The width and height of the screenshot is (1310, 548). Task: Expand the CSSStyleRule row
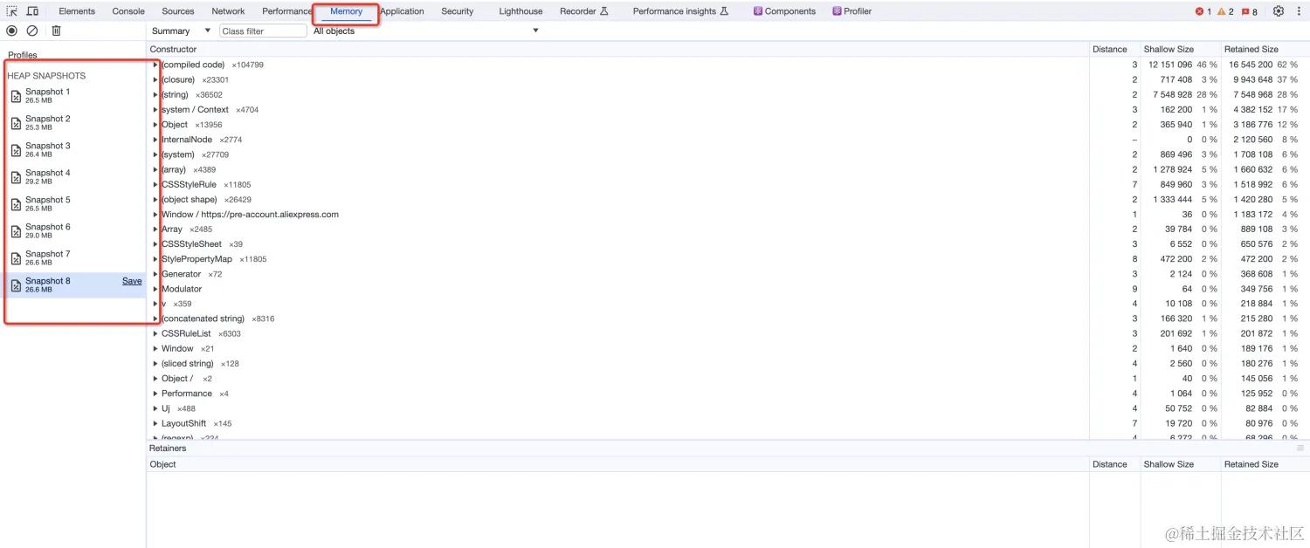[155, 184]
